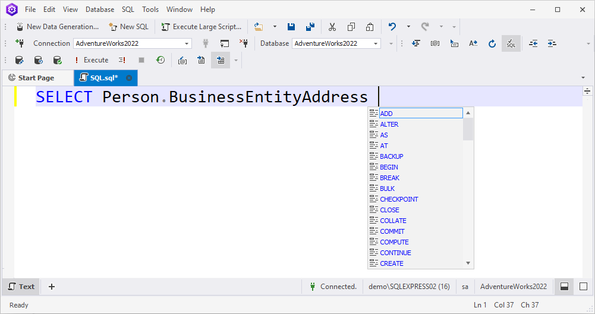Click the export script document icon
595x314 pixels.
click(x=201, y=60)
